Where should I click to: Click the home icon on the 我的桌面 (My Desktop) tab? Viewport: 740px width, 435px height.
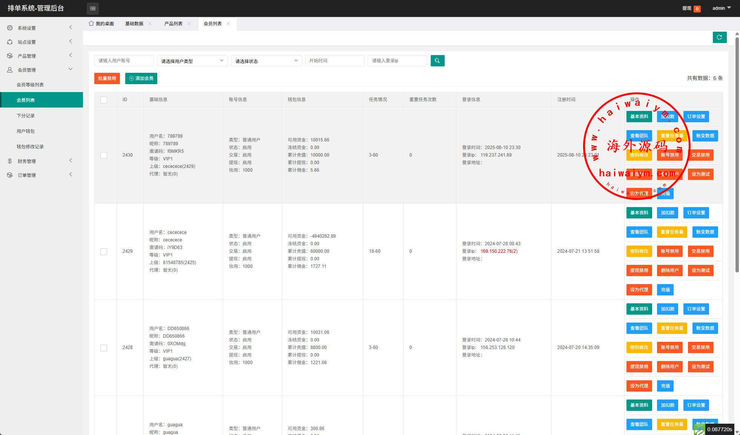[91, 23]
